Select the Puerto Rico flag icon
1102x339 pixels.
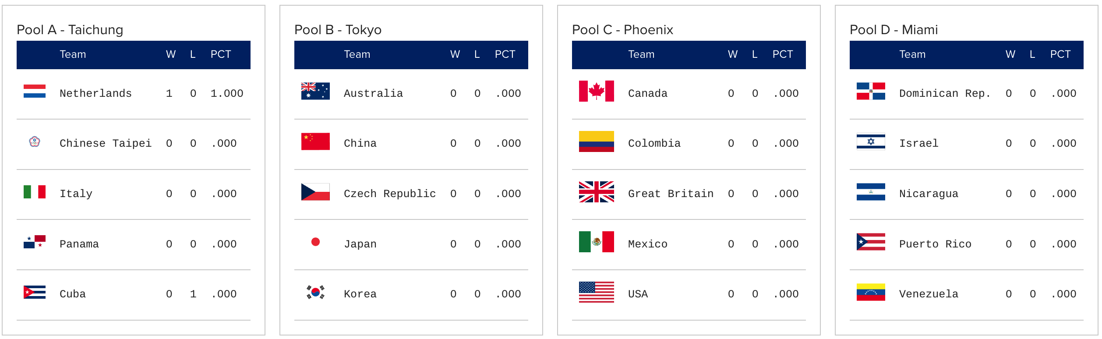click(x=871, y=242)
